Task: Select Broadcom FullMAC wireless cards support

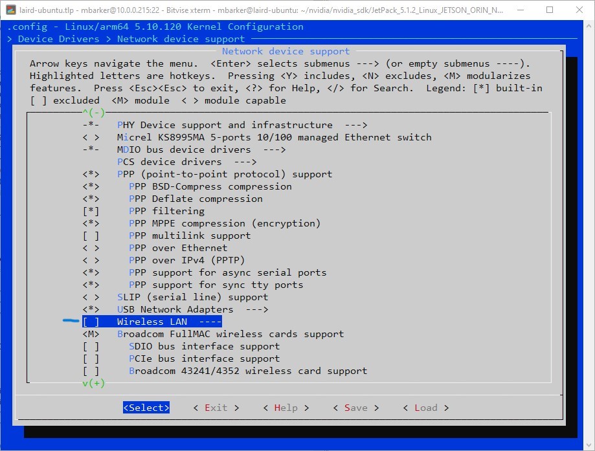Action: point(230,334)
